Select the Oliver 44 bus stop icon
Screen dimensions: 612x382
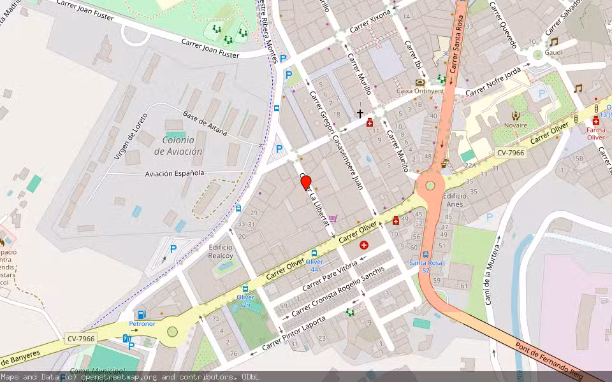click(314, 253)
